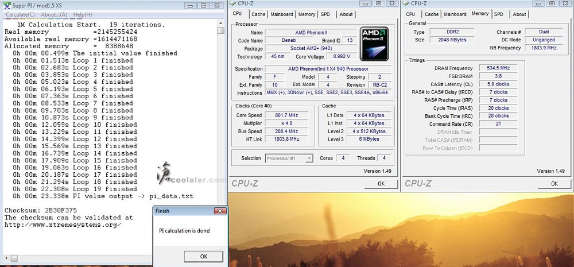Switch to Memory tab in left CPU-Z window
The height and width of the screenshot is (267, 574).
[307, 14]
